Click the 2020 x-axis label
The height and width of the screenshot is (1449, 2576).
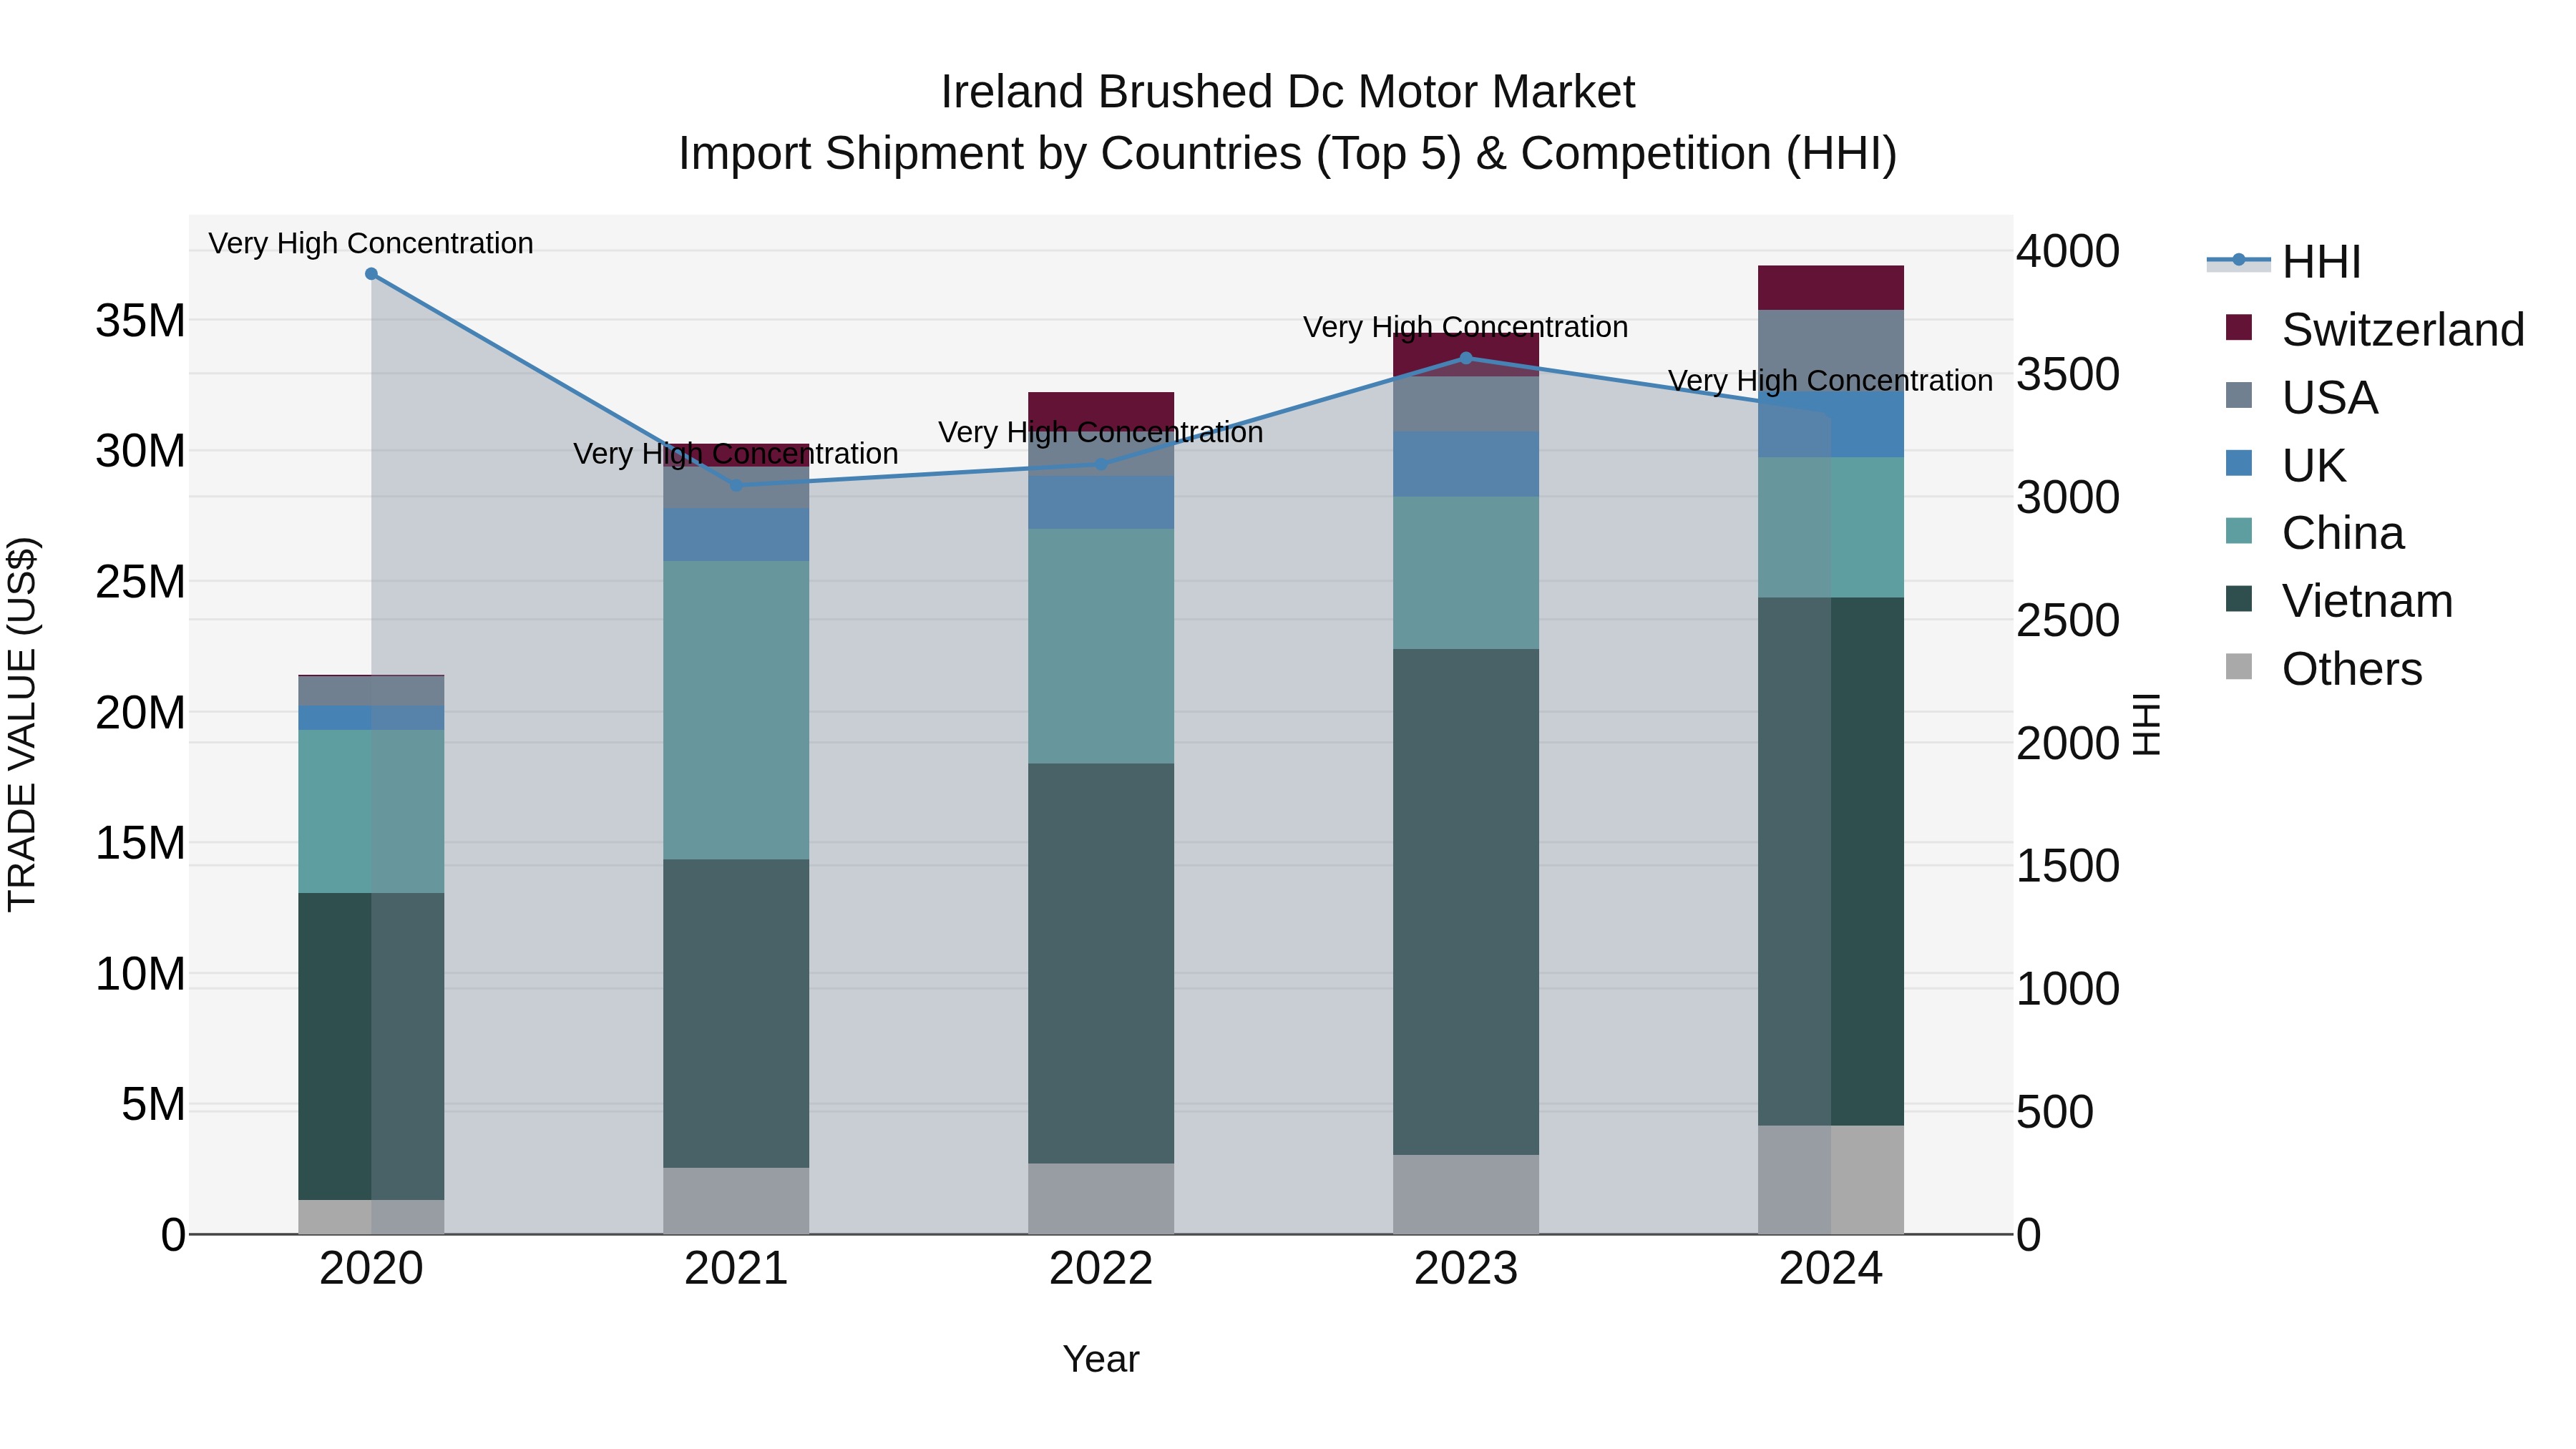[x=371, y=1269]
